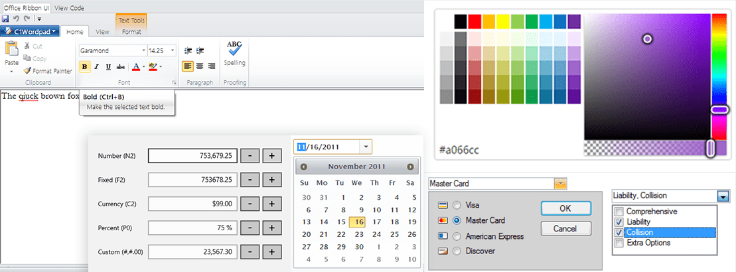Switch to the View ribbon tab
This screenshot has height=272, width=736.
(x=102, y=31)
